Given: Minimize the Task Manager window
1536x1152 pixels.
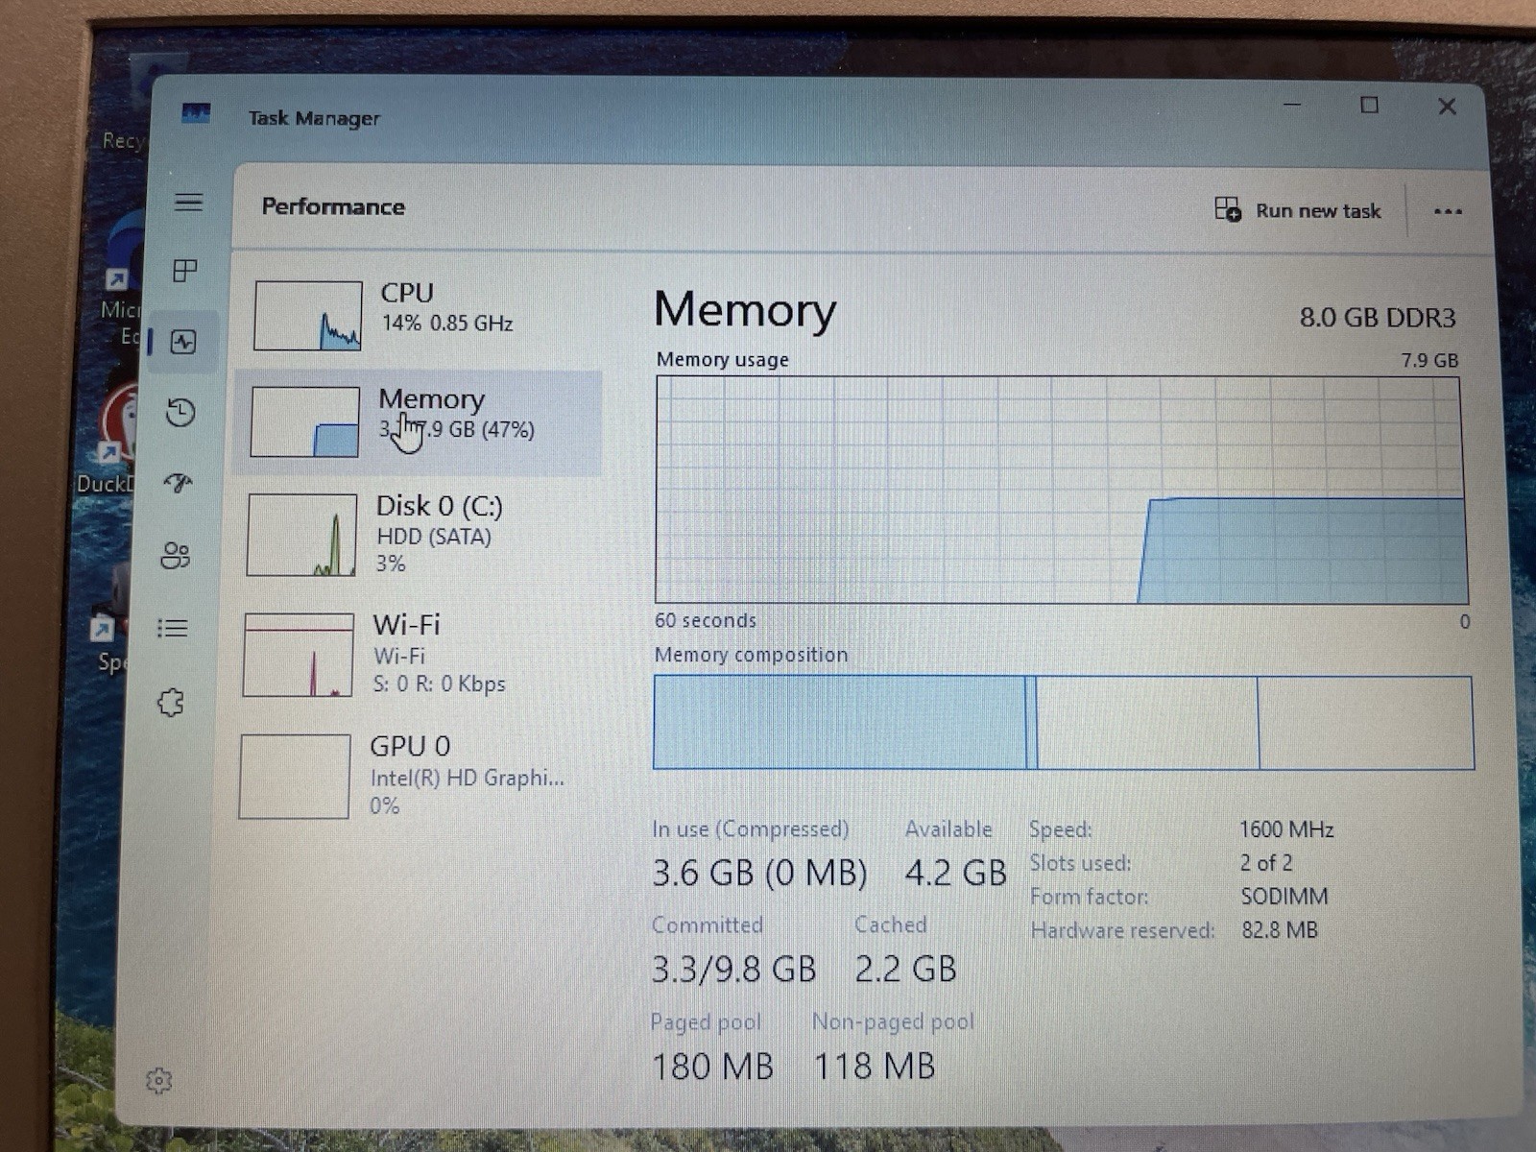Looking at the screenshot, I should [1292, 104].
